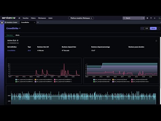Click the round workspace home icon in the left sidebar
Image resolution: width=161 pixels, height=121 pixels.
pos(2,23)
